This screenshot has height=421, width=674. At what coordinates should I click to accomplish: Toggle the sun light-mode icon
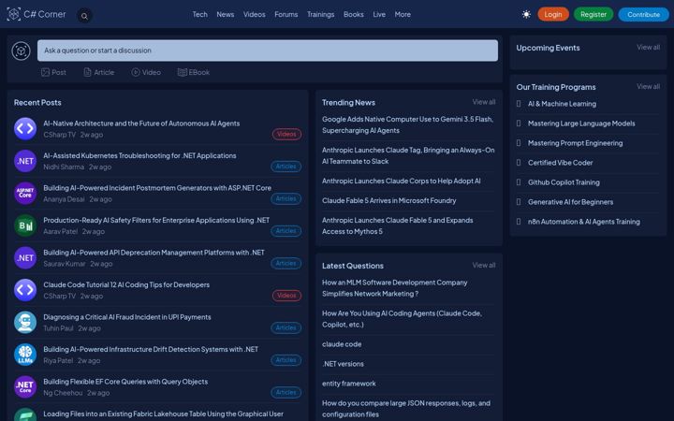pyautogui.click(x=526, y=14)
